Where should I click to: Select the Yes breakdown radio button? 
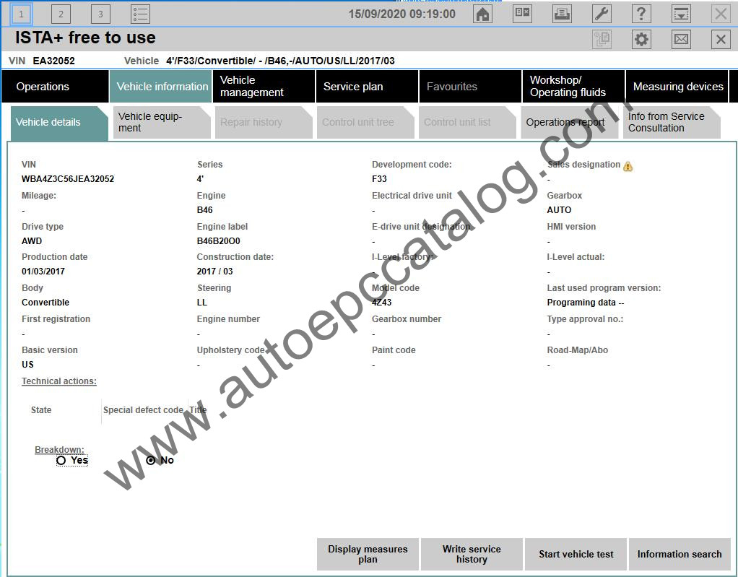click(61, 460)
